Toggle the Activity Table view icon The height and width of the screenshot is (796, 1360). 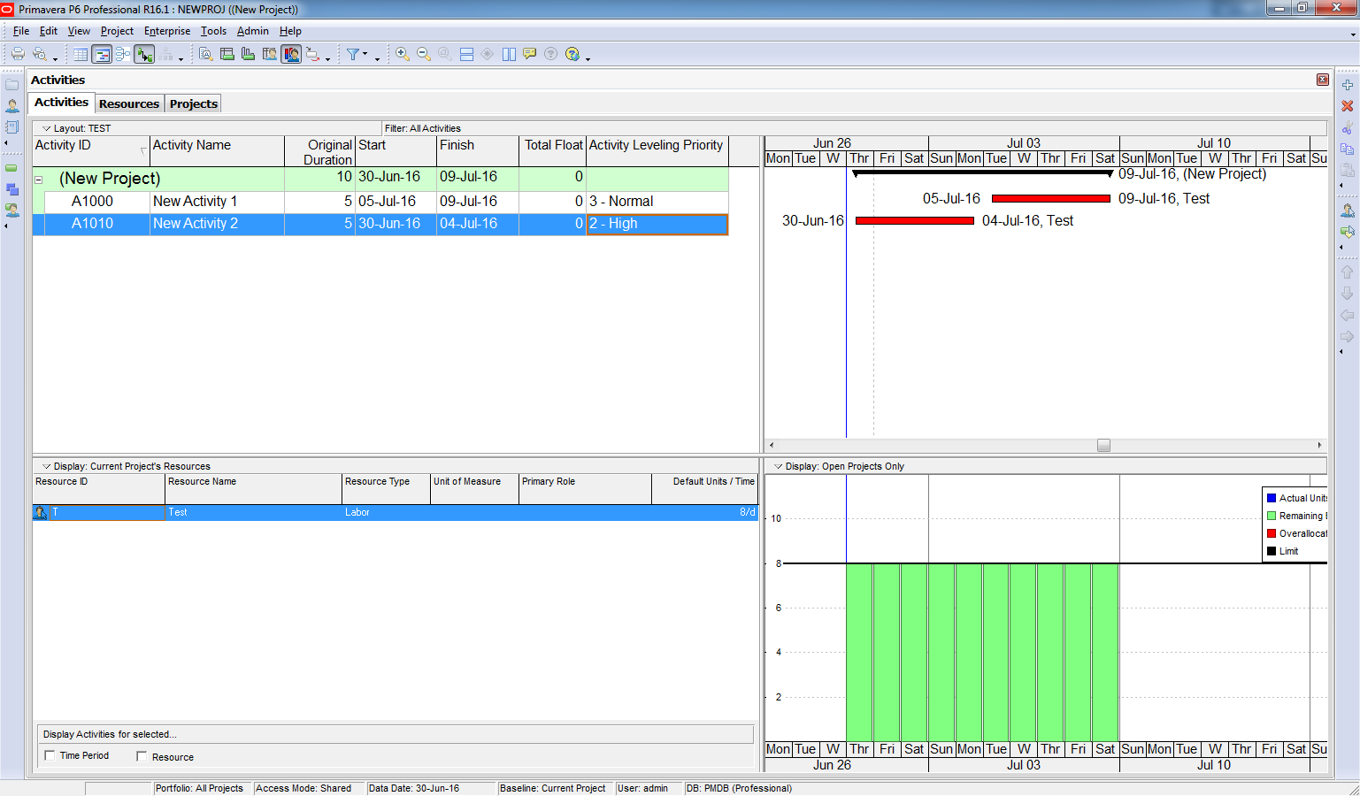point(81,54)
